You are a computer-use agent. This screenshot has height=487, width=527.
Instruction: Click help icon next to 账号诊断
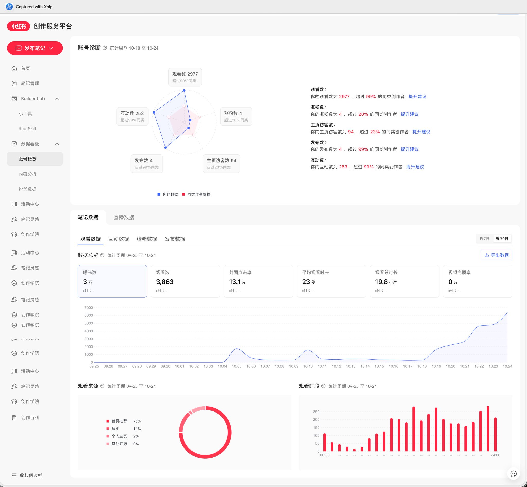click(105, 48)
